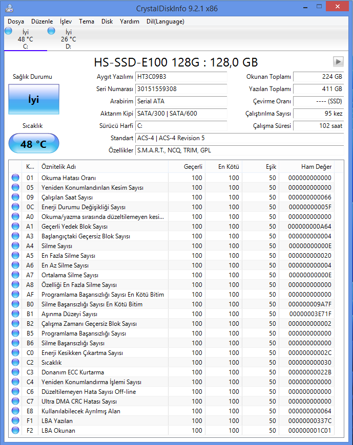Click status orb for attribute A0

tap(15, 216)
